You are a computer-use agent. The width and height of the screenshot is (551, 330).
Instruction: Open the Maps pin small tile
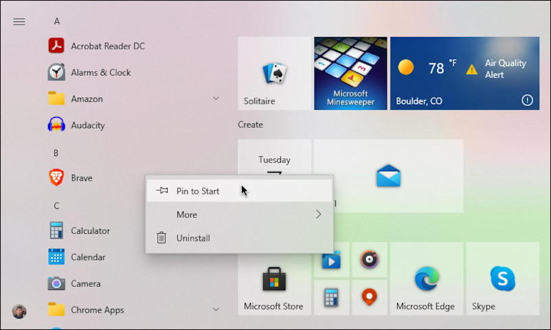pyautogui.click(x=370, y=298)
